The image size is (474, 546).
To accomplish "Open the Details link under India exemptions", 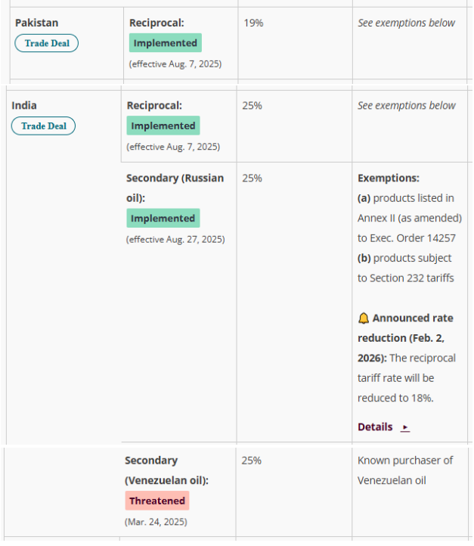I will point(376,427).
